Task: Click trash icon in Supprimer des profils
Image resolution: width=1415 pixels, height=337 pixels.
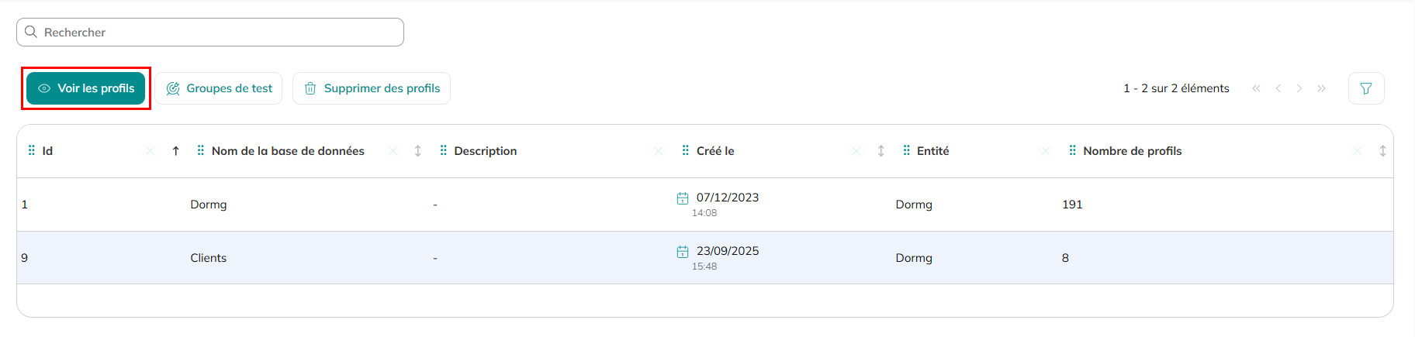Action: [x=310, y=88]
